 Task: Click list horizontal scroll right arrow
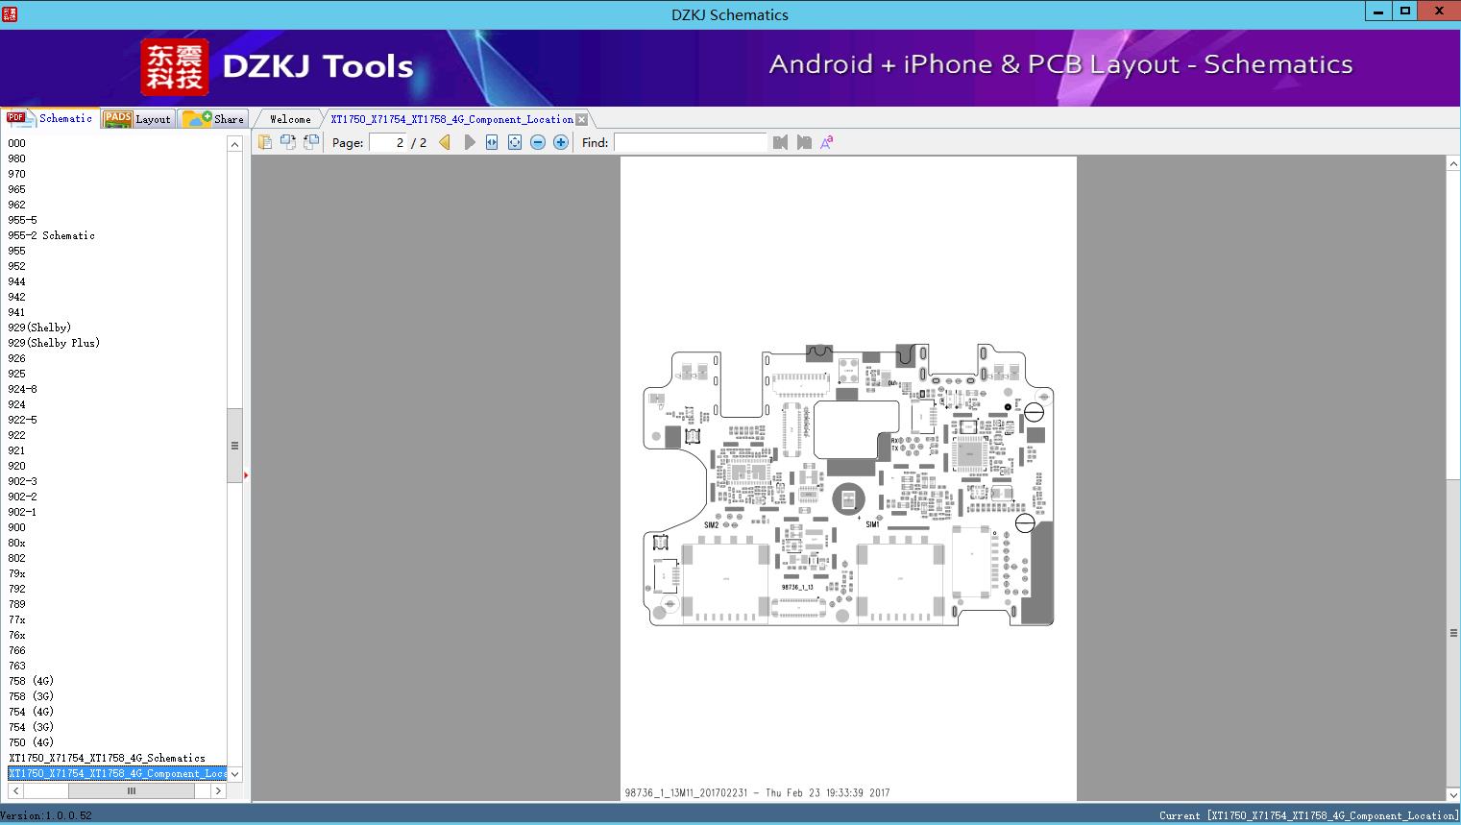(x=218, y=791)
